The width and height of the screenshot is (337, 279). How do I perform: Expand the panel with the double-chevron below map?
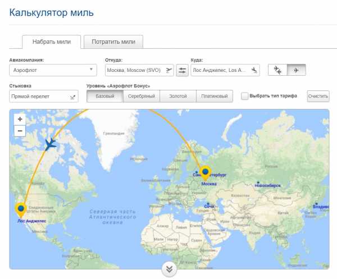tap(169, 269)
